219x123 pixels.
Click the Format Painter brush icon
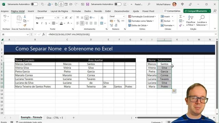pyautogui.click(x=25, y=25)
